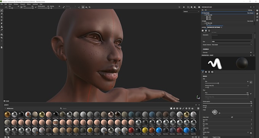The image size is (259, 138).
Task: Toggle flow pen pressure in top toolbar
Action: [x=36, y=7]
